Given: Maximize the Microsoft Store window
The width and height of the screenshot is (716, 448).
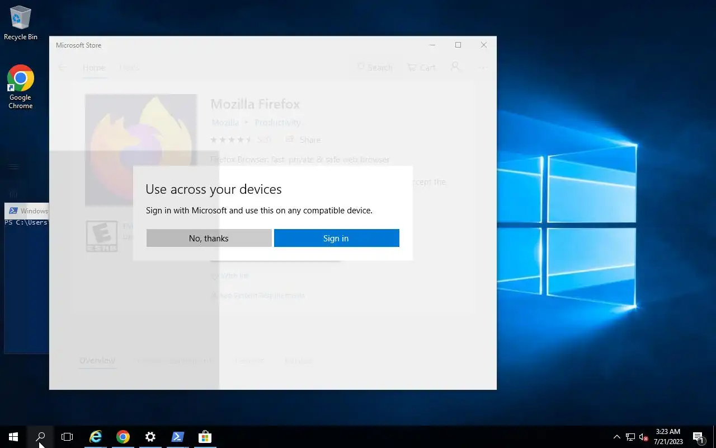Looking at the screenshot, I should (x=458, y=45).
